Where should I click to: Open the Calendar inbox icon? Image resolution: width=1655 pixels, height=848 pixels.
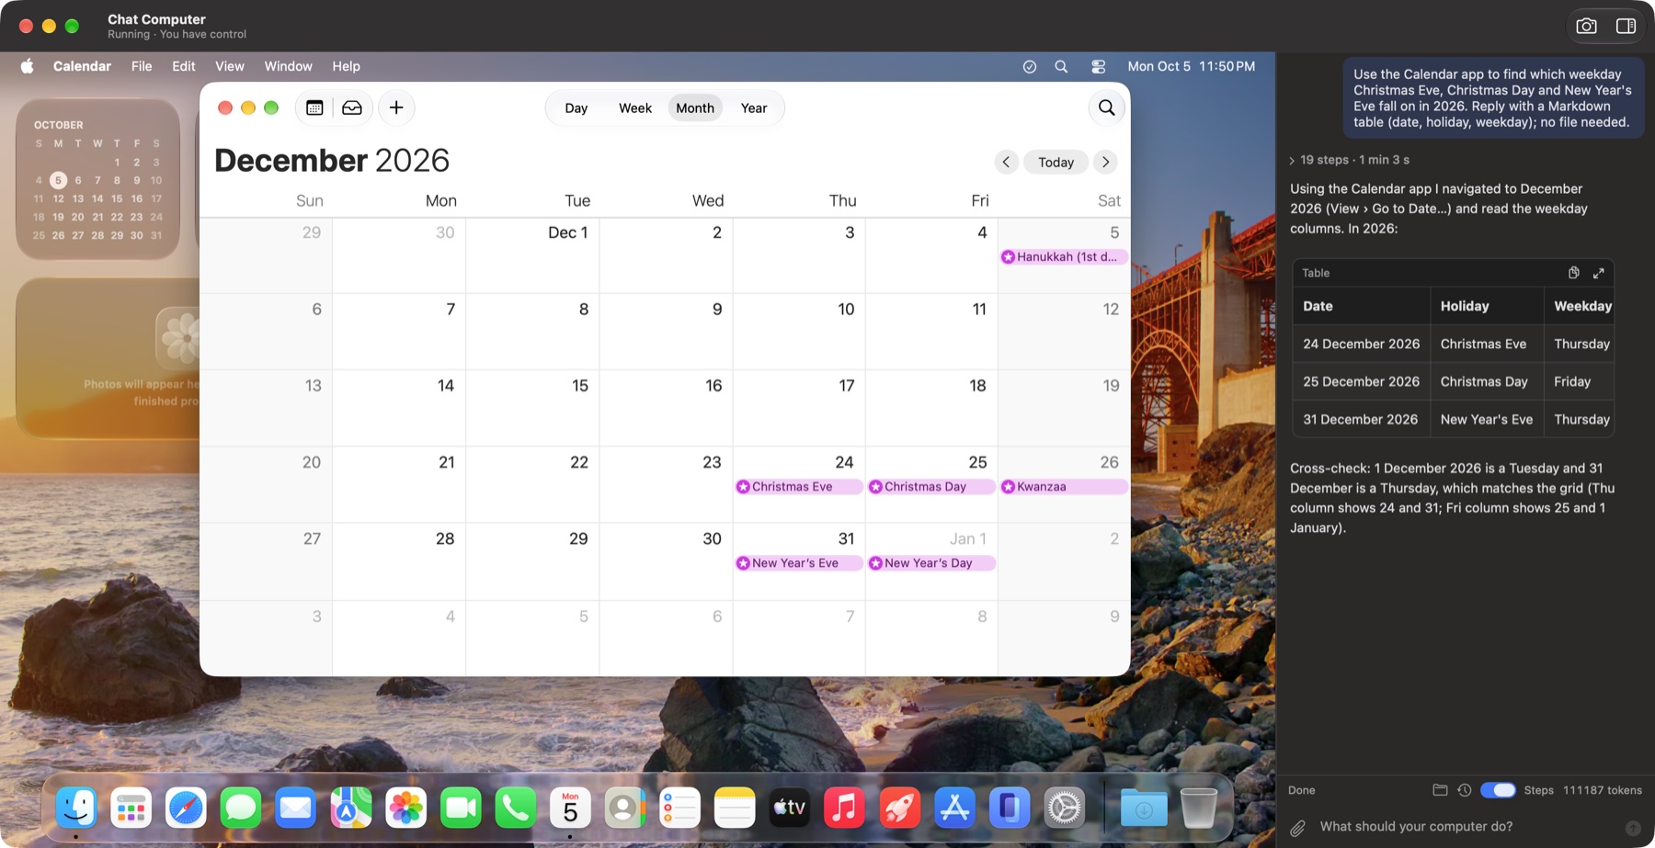352,107
